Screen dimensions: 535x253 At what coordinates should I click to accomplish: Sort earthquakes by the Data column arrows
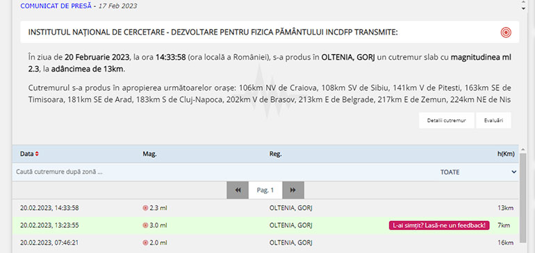tap(37, 154)
